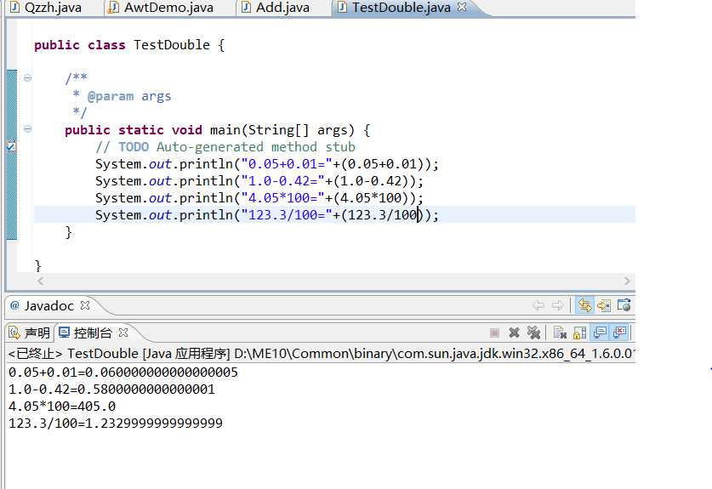
Task: Collapse the main method fold marker
Action: tap(28, 129)
